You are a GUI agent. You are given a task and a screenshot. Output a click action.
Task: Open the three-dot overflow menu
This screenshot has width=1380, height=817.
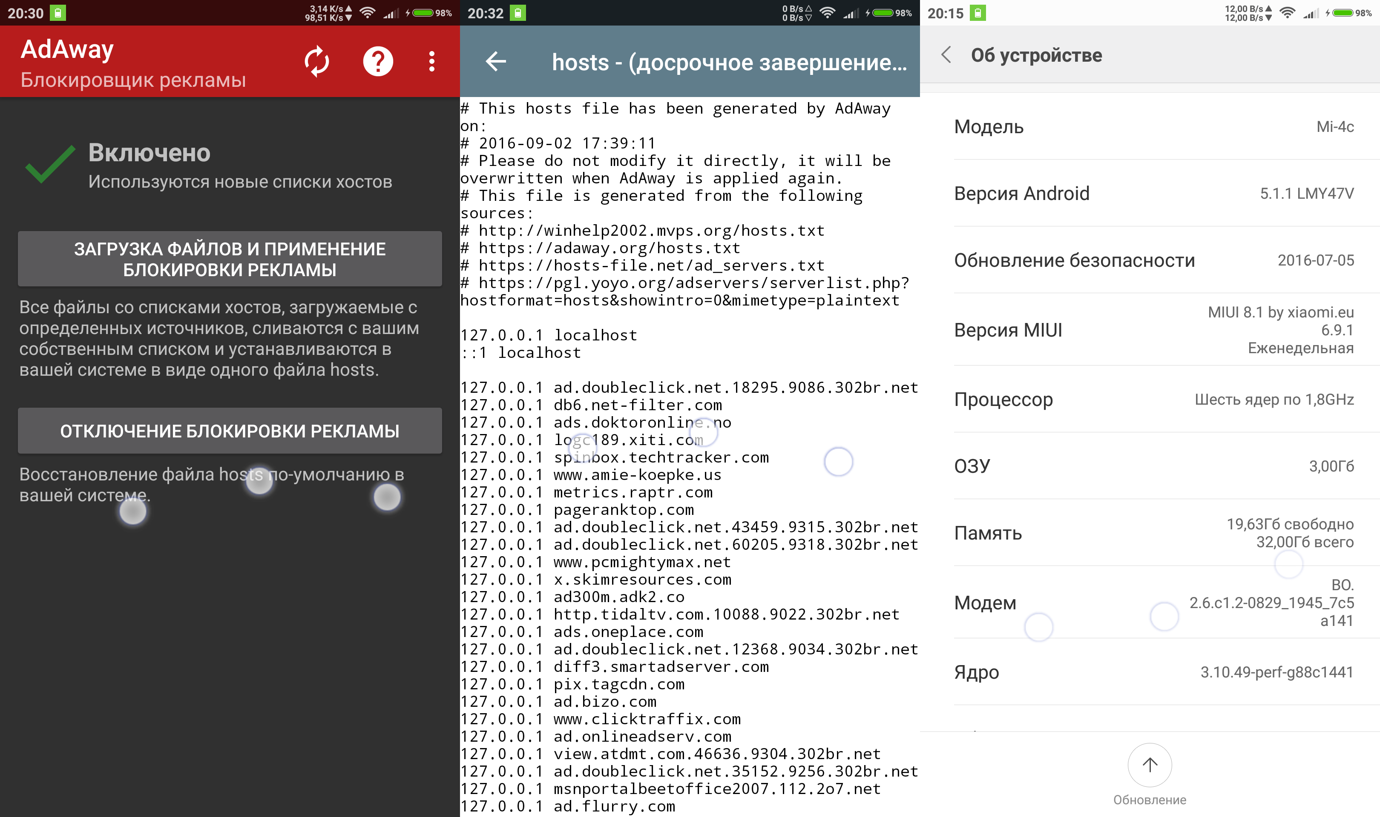click(432, 61)
